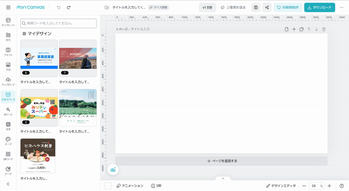Image resolution: width=349 pixels, height=191 pixels.
Task: Expand the bottom page panel chevron
Action: 223,178
